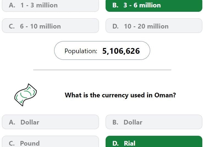The width and height of the screenshot is (204, 147).
Task: Choose answer A. Dollar for Oman currency
Action: coord(50,122)
